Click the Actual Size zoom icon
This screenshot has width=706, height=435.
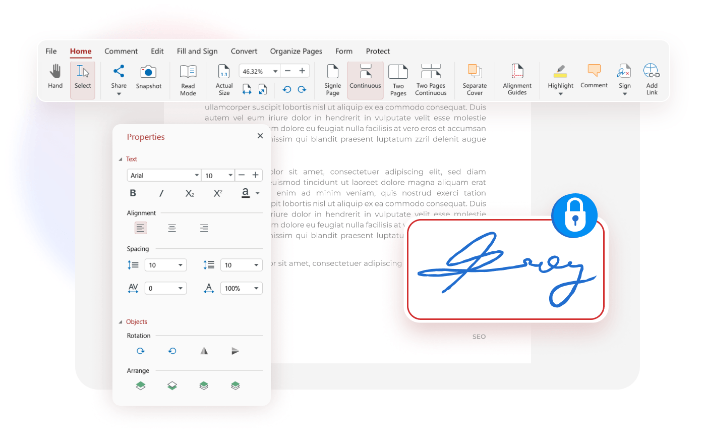(x=223, y=71)
